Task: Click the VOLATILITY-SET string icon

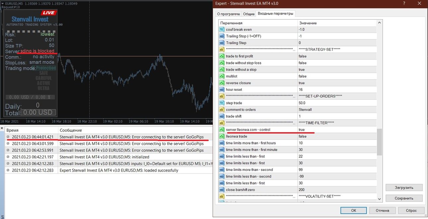Action: tap(222, 196)
